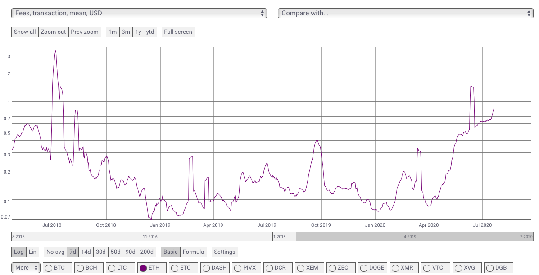Enable the ZEC series

[341, 268]
